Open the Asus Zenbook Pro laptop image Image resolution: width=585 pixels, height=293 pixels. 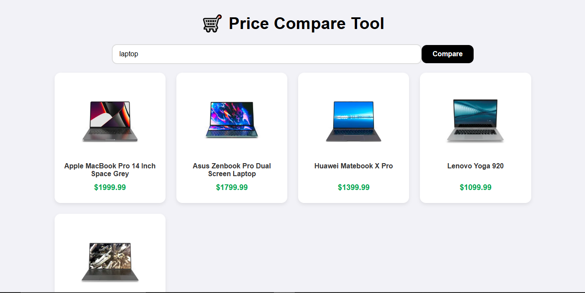tap(232, 120)
